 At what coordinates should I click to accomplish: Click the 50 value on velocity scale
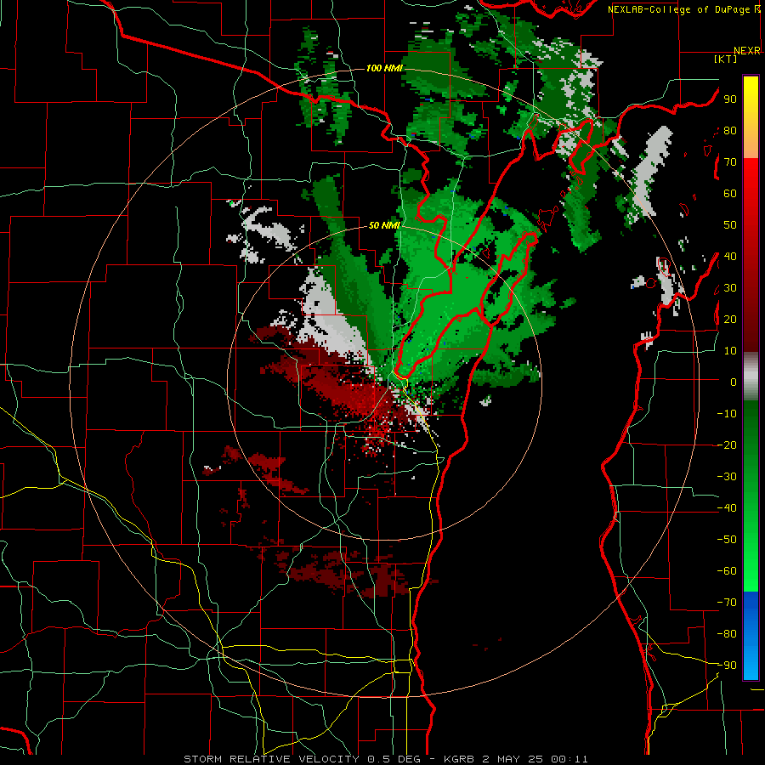pyautogui.click(x=730, y=225)
